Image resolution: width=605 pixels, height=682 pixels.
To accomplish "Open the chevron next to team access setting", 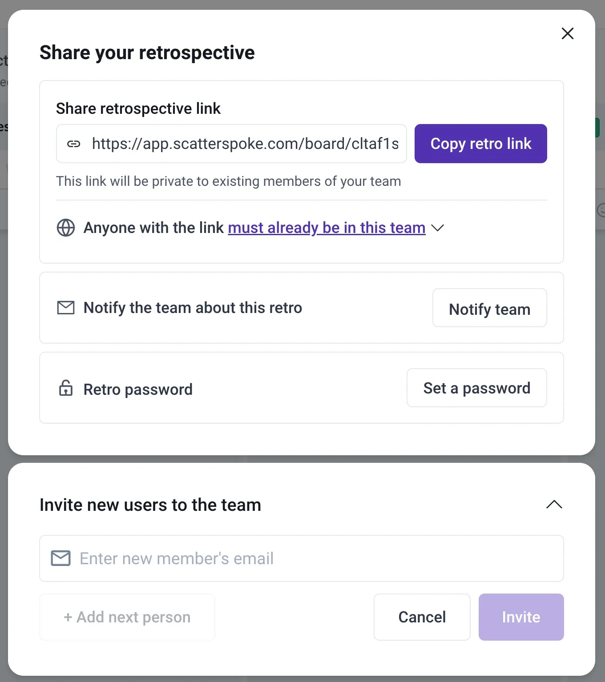I will click(438, 229).
